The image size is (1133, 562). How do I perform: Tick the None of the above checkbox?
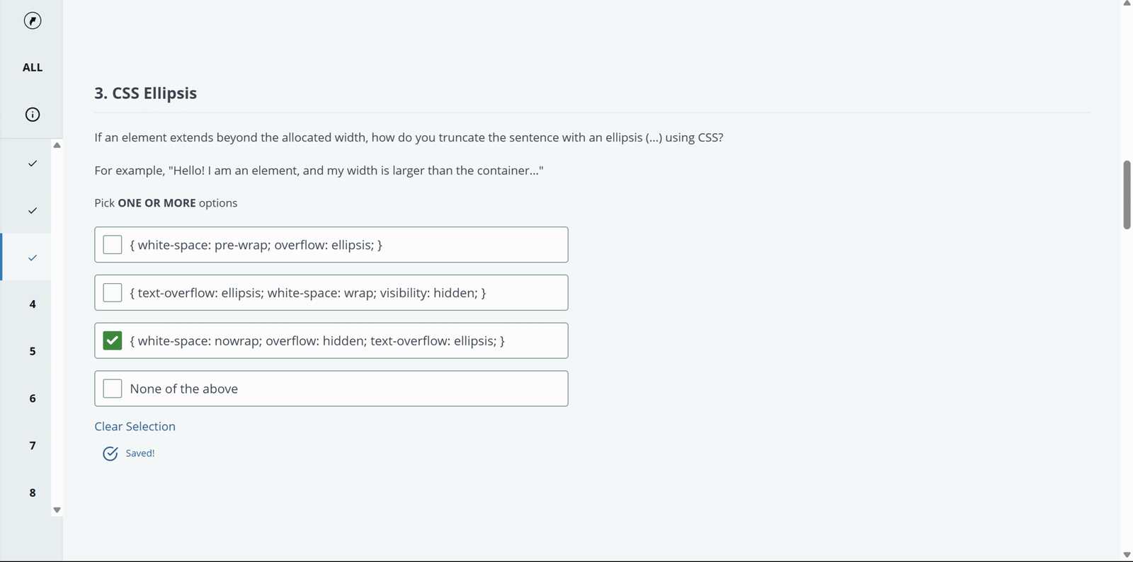coord(113,389)
